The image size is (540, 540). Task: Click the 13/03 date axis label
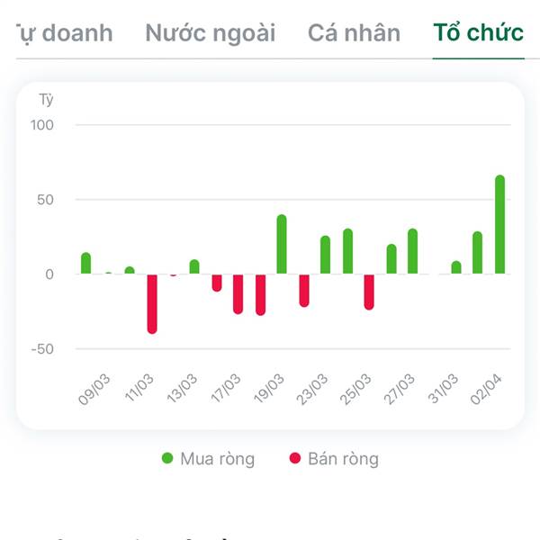183,390
